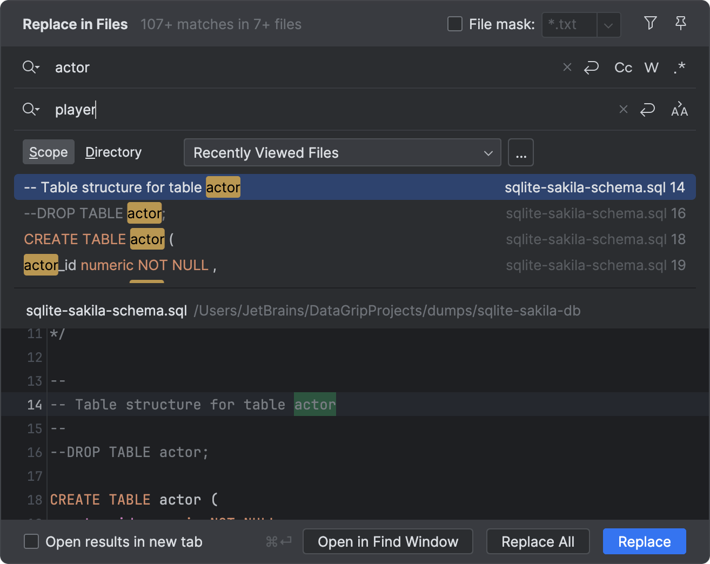Enable regex matching with the .* icon
Viewport: 710px width, 564px height.
click(679, 67)
